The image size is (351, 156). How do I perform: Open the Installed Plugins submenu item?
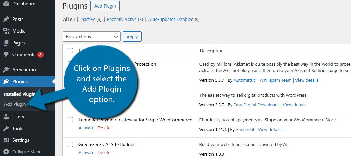(x=20, y=94)
